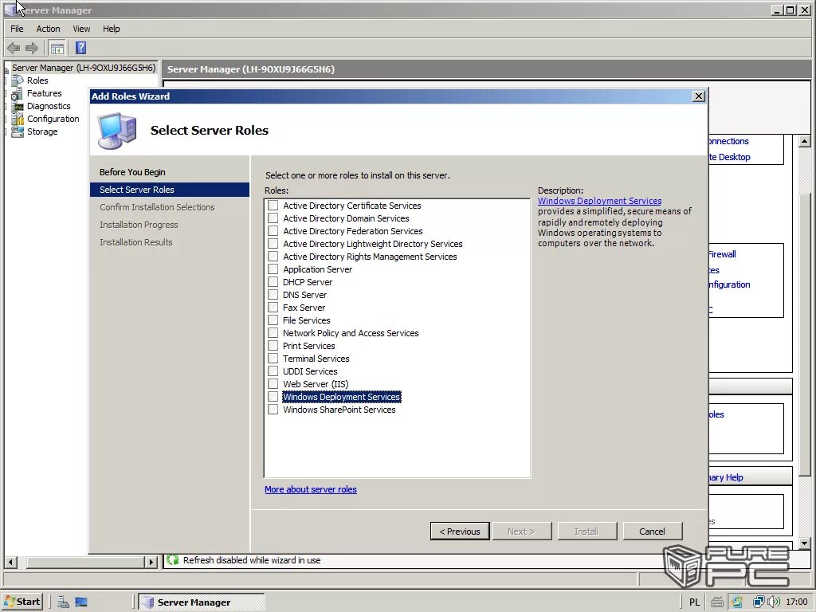Select the Select Server Roles step
Image resolution: width=816 pixels, height=612 pixels.
tap(170, 190)
